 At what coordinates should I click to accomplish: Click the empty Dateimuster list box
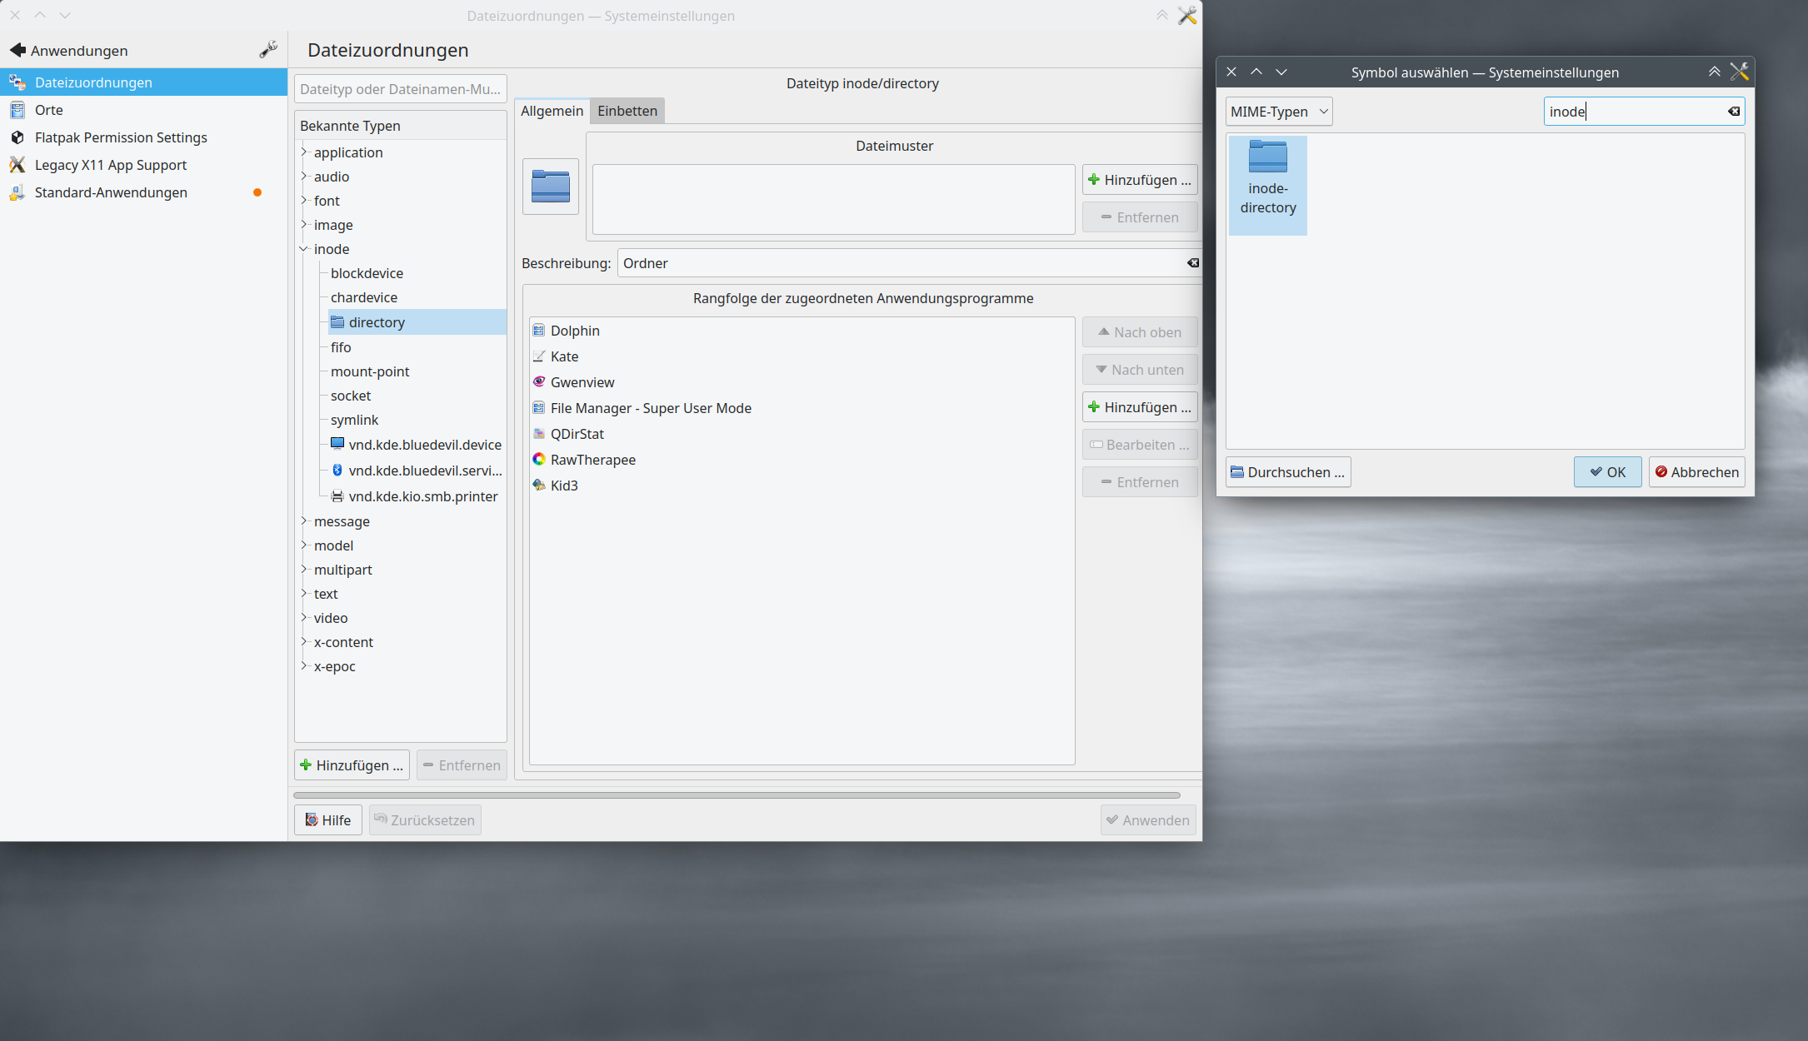tap(834, 199)
